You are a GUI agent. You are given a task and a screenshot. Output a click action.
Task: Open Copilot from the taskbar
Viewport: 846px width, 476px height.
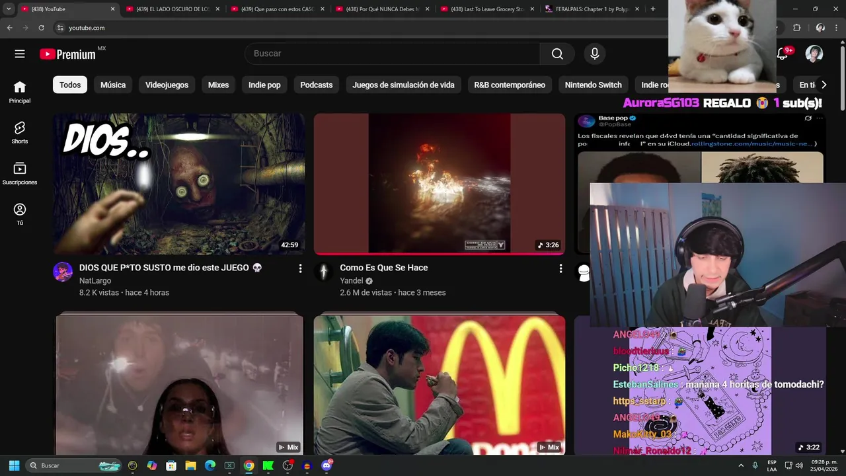(x=152, y=465)
